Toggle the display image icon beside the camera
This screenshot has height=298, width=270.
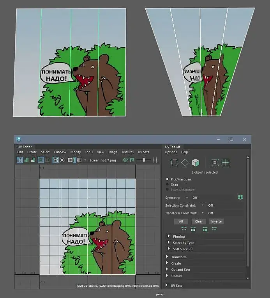click(74, 160)
